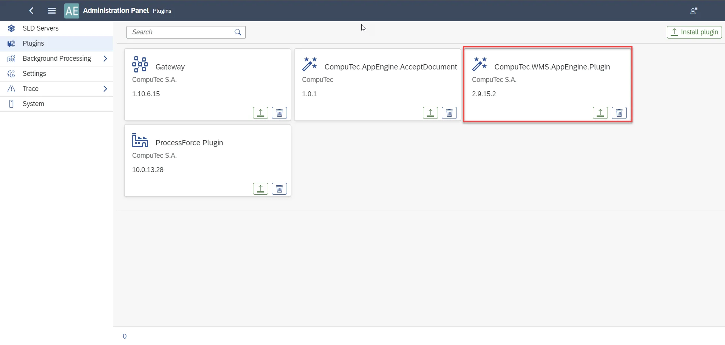
Task: Expand the Trace sidebar entry
Action: (105, 88)
